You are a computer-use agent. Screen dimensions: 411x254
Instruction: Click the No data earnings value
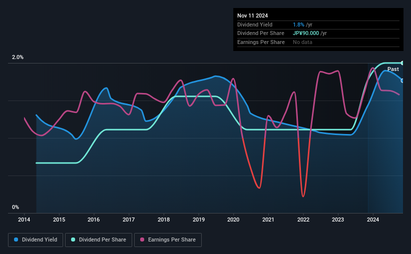(x=302, y=42)
